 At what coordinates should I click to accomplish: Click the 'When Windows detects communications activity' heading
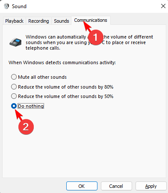tap(62, 62)
